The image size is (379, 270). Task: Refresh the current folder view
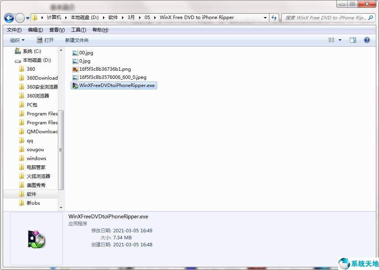click(x=274, y=17)
